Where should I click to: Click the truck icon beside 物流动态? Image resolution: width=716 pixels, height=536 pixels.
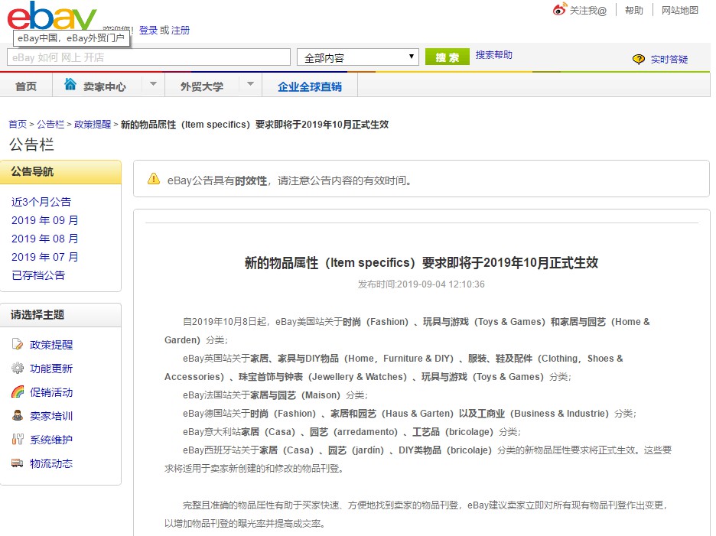tap(18, 463)
